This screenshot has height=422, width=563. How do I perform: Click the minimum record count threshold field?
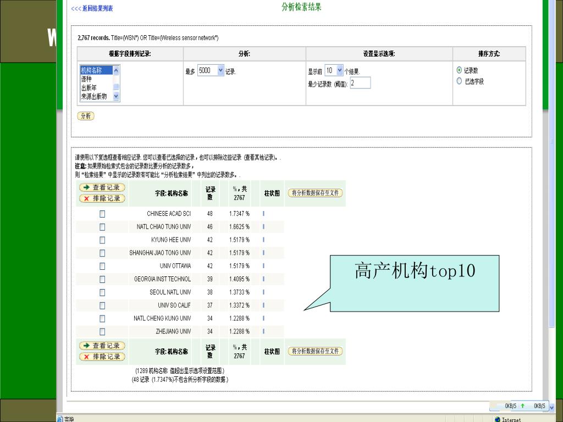point(360,83)
